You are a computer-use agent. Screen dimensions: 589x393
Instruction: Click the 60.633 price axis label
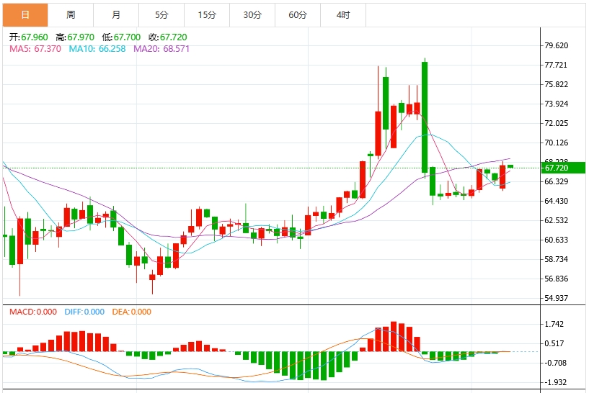557,240
